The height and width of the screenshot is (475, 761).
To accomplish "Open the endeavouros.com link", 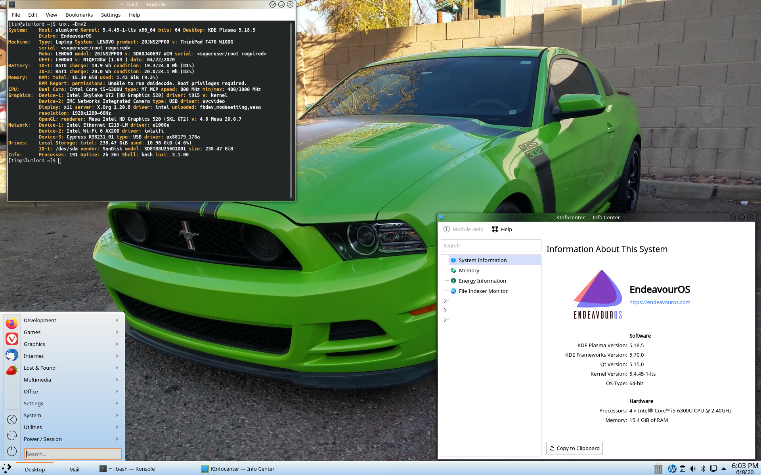I will pos(660,302).
